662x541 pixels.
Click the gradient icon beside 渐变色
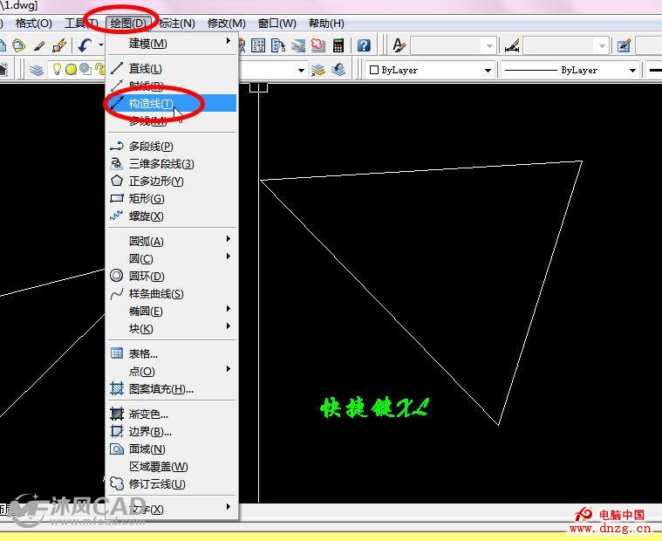(x=117, y=414)
